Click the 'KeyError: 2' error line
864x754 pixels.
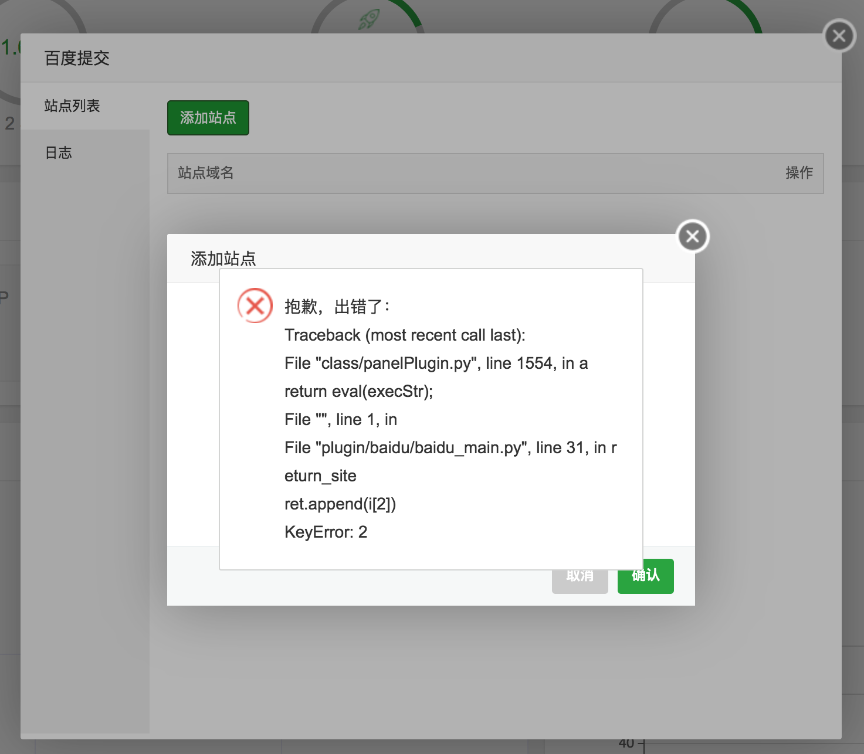tap(326, 532)
